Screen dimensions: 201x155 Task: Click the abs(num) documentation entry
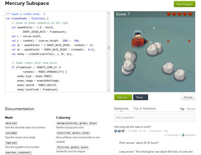coord(11,123)
